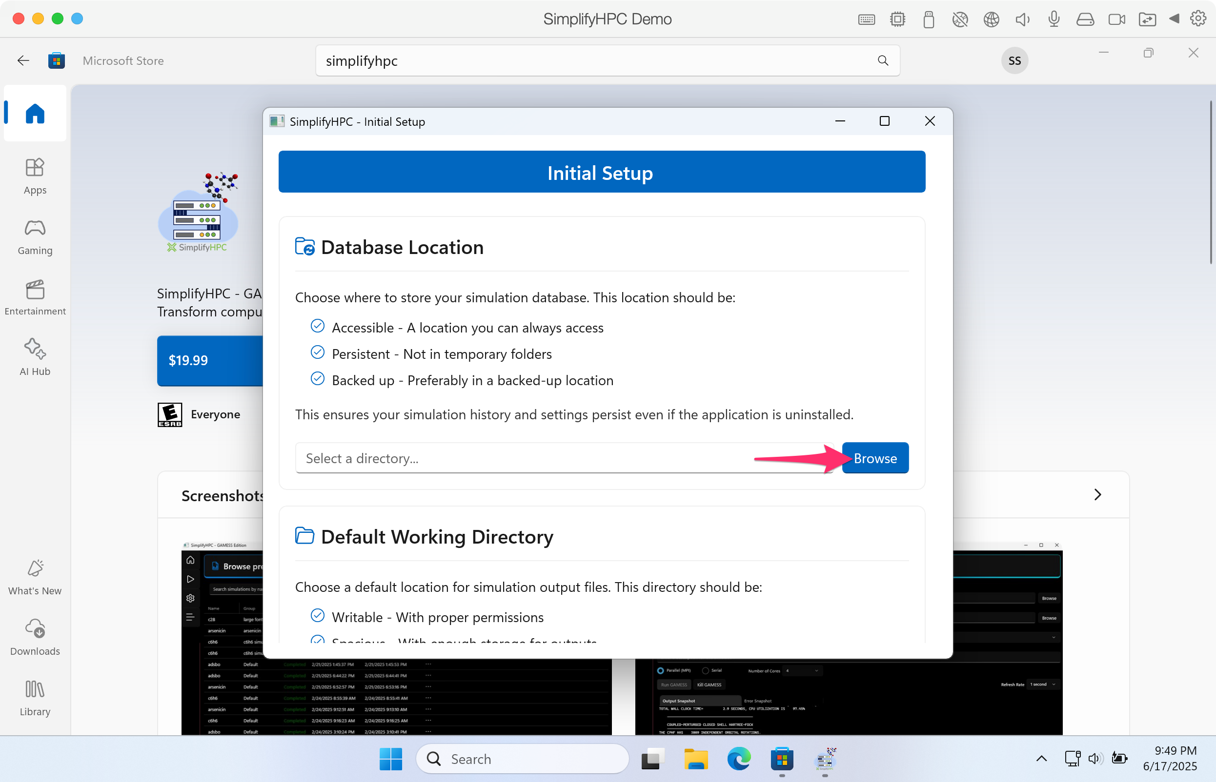Viewport: 1216px width, 782px height.
Task: Go to the Gaming section
Action: 35,236
